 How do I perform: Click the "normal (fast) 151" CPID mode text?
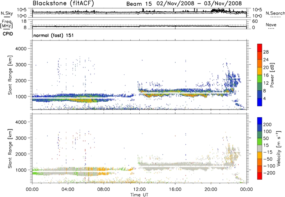pos(54,35)
